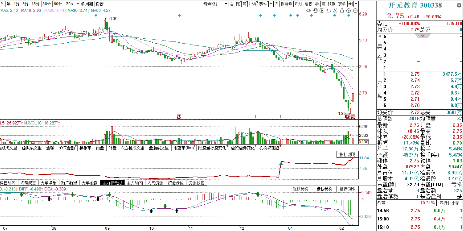Viewport: 463px width, 231px height.
Task: Toggle the chart lock icon
Action: (342, 11)
